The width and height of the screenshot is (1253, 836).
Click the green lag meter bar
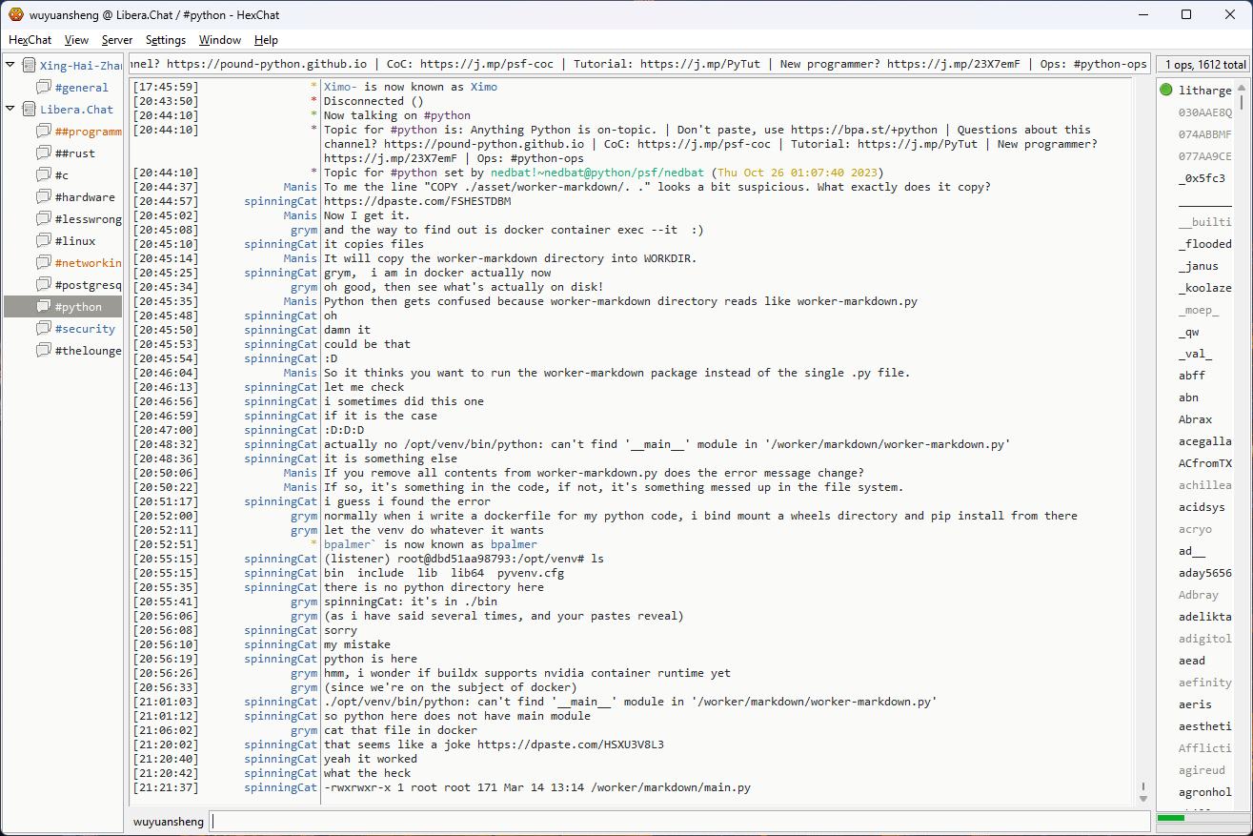tap(1170, 818)
